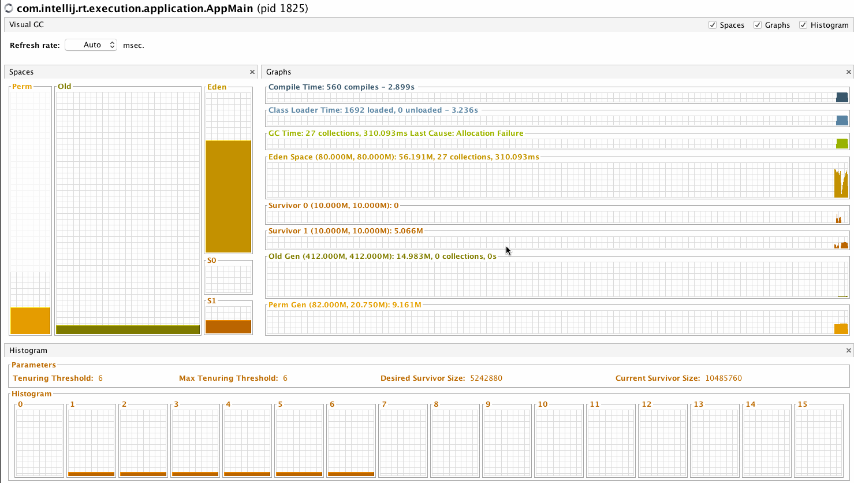The width and height of the screenshot is (854, 483).
Task: Click the application title com.intellij.rt.execution.application.AppMain
Action: click(x=135, y=9)
